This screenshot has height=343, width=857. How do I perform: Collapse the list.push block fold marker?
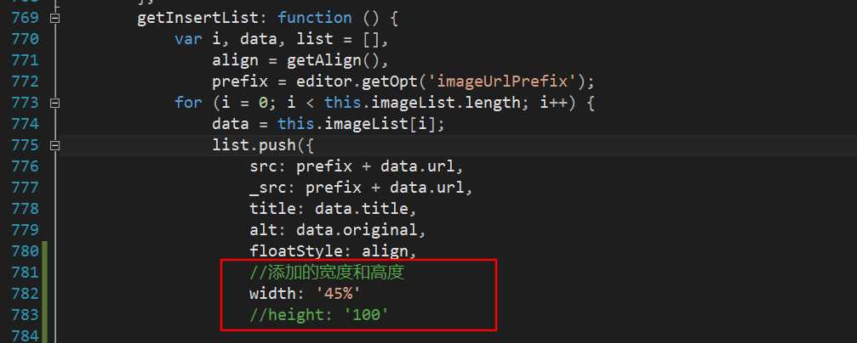pyautogui.click(x=54, y=145)
